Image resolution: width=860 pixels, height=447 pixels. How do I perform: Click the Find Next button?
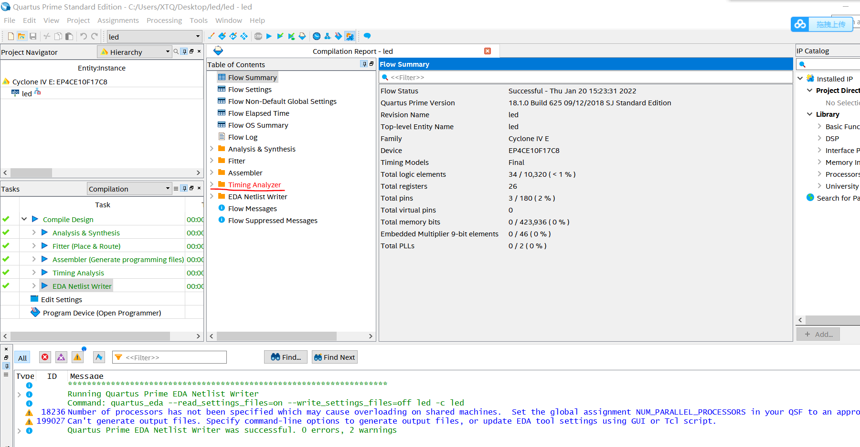tap(334, 357)
